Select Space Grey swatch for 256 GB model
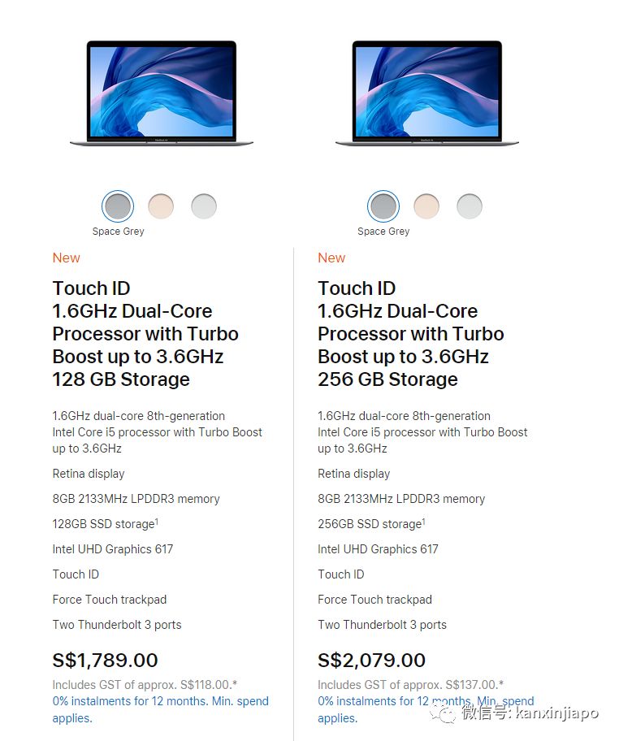Viewport: 619px width, 741px height. click(x=383, y=206)
